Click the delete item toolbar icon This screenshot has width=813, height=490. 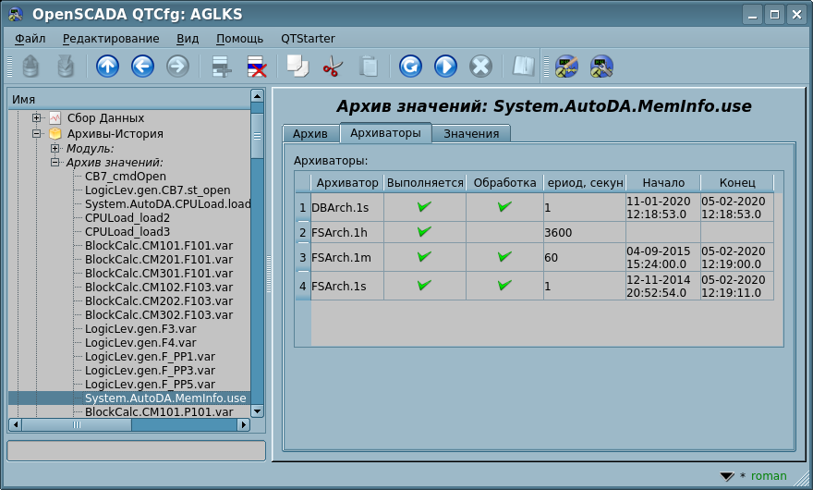[x=256, y=67]
